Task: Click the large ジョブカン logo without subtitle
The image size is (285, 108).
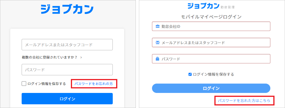Action: (x=67, y=9)
